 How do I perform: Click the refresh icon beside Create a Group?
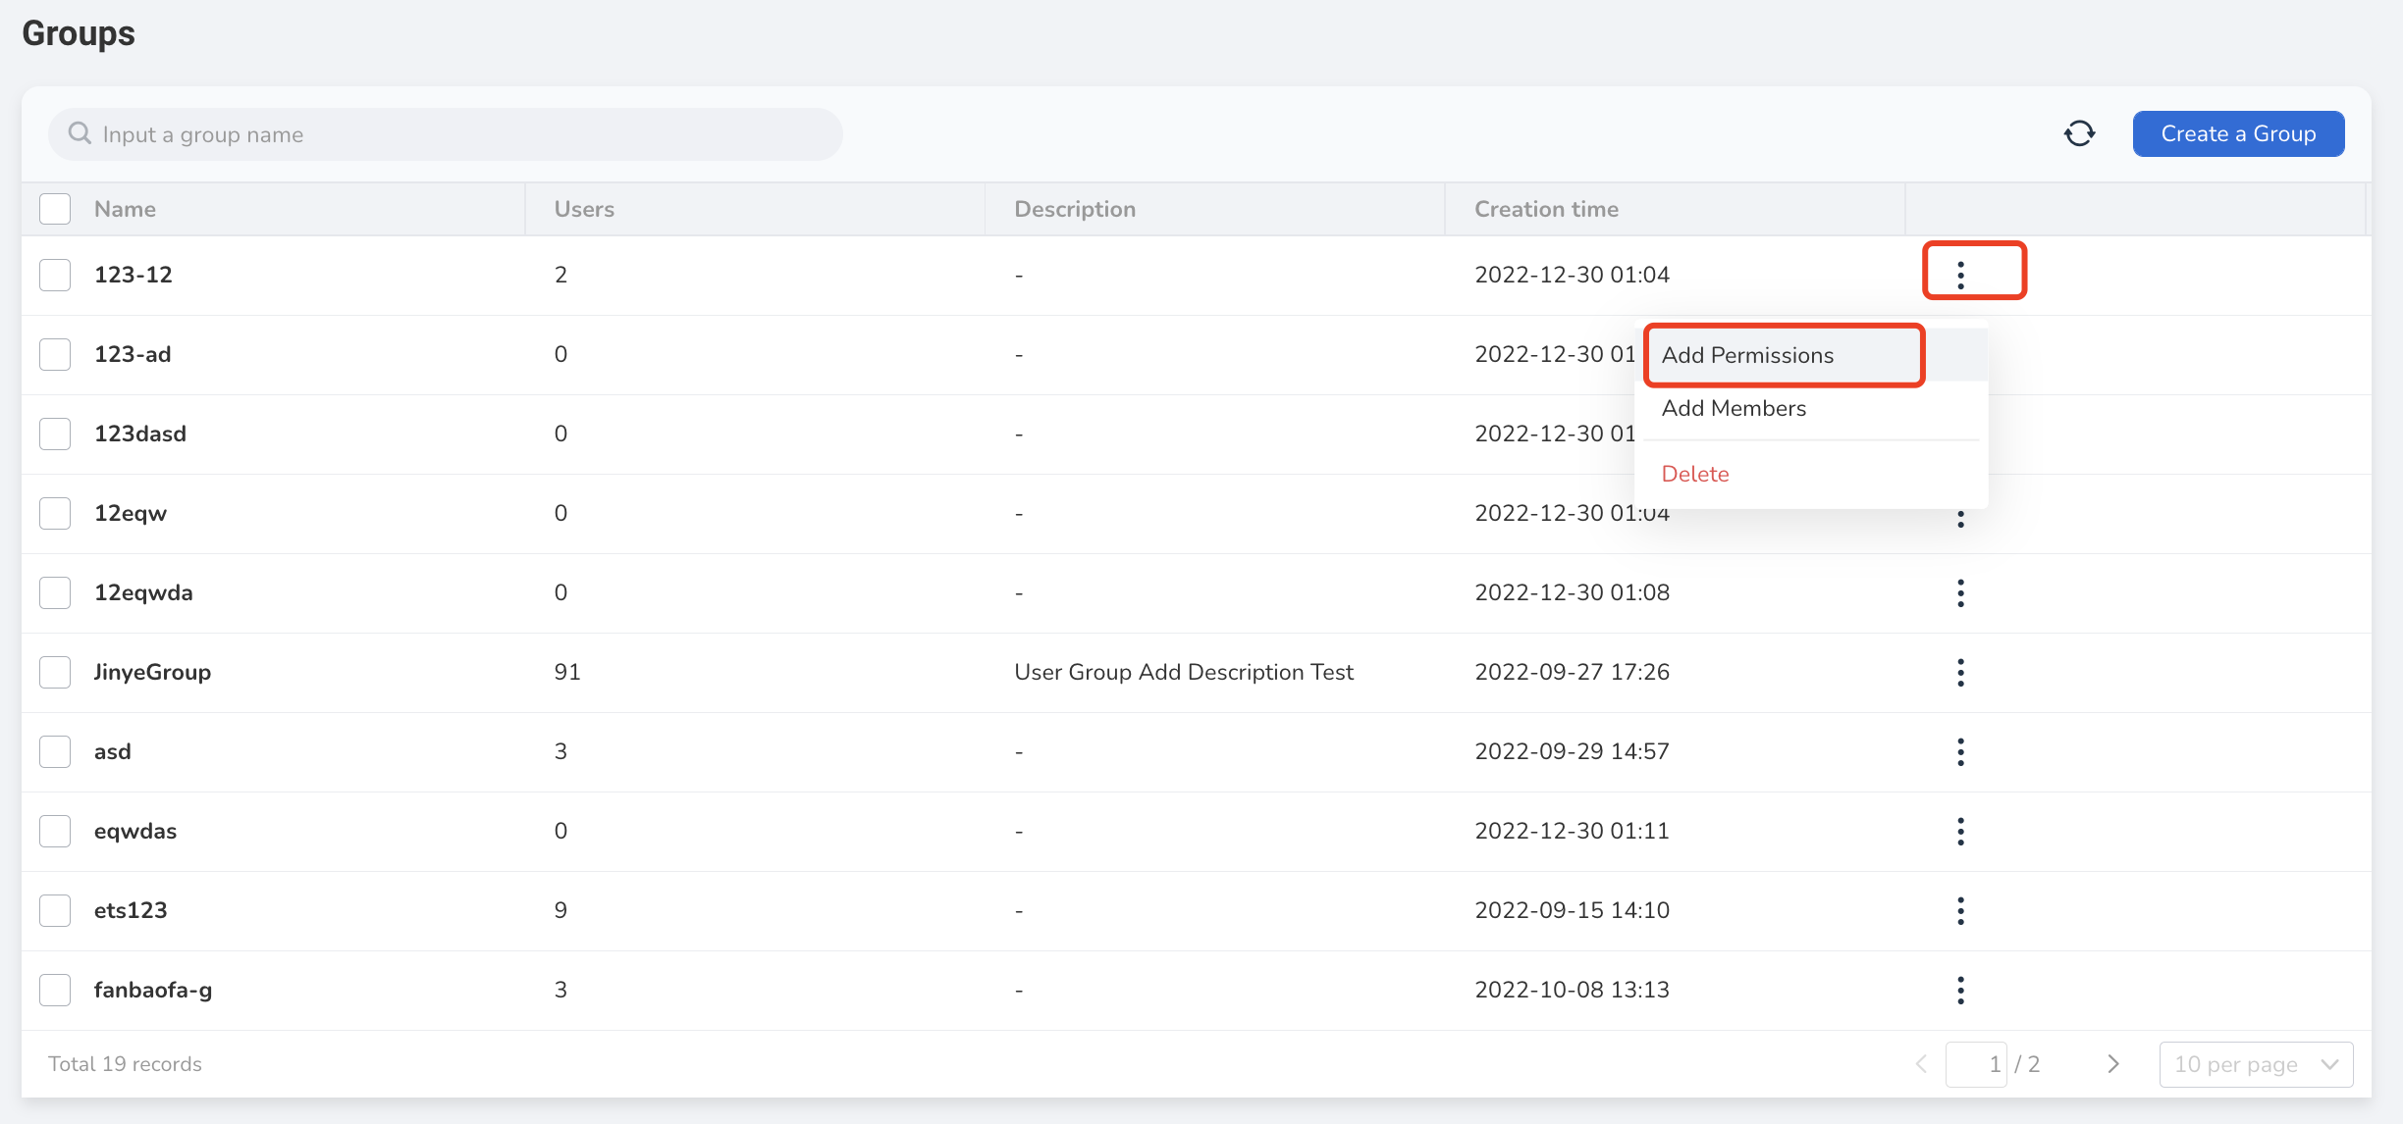coord(2080,133)
